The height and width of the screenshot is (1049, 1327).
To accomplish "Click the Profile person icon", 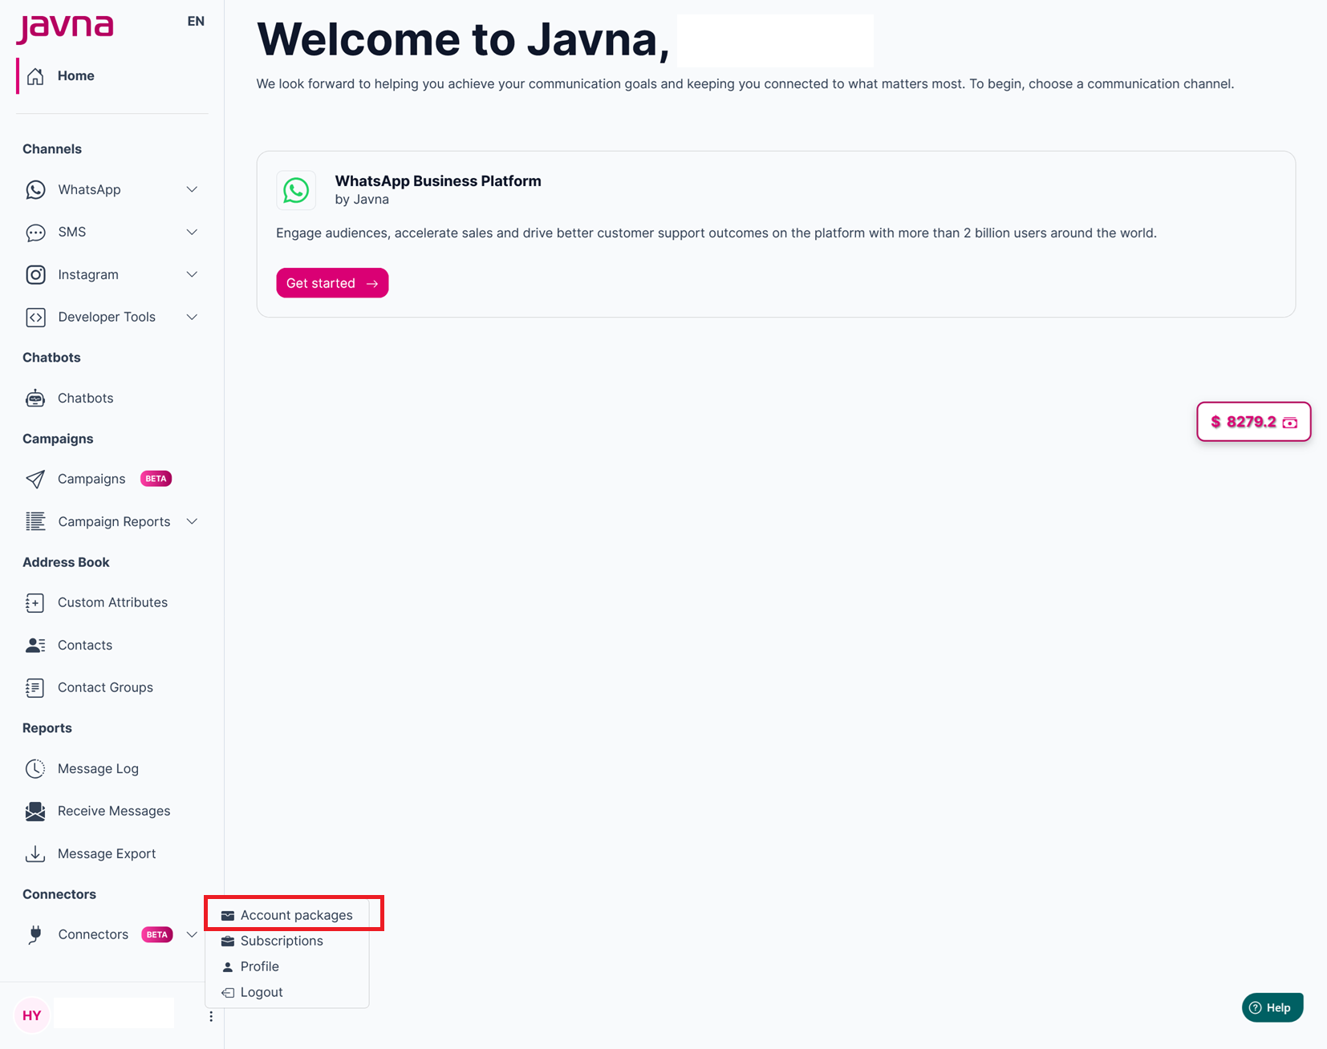I will click(228, 966).
